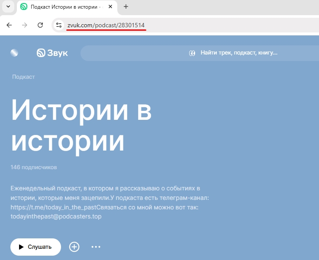View site information icon in address bar
This screenshot has width=319, height=260.
(59, 25)
